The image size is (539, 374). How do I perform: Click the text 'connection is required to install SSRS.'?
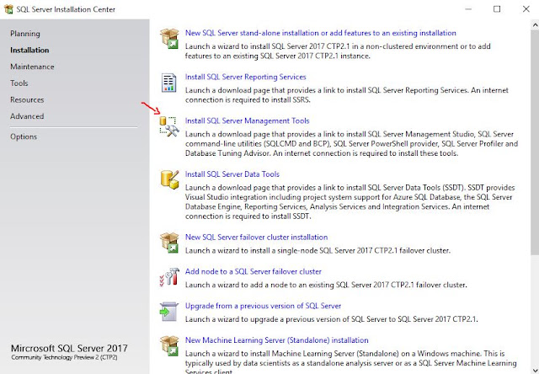[248, 100]
